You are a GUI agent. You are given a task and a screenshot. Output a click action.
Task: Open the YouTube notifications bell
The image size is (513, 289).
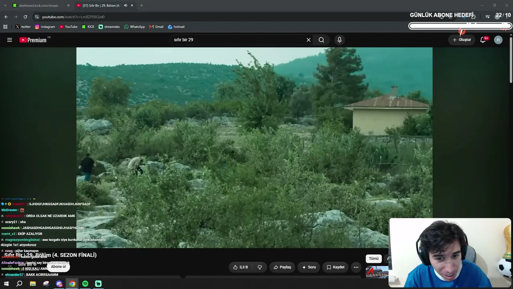point(483,40)
